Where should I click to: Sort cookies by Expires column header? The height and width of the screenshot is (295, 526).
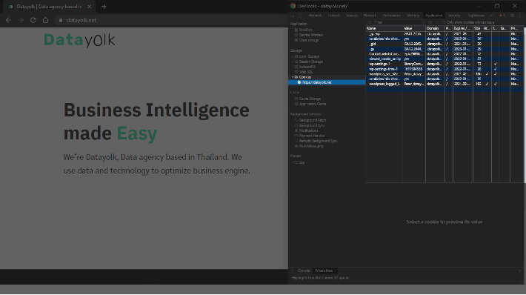[x=463, y=28]
